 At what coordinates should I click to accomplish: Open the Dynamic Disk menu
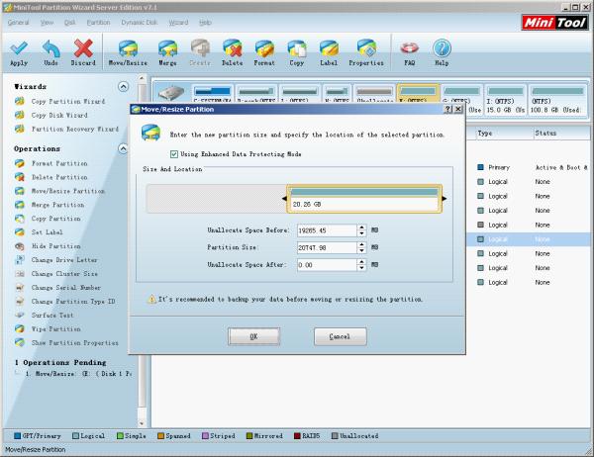[x=139, y=23]
